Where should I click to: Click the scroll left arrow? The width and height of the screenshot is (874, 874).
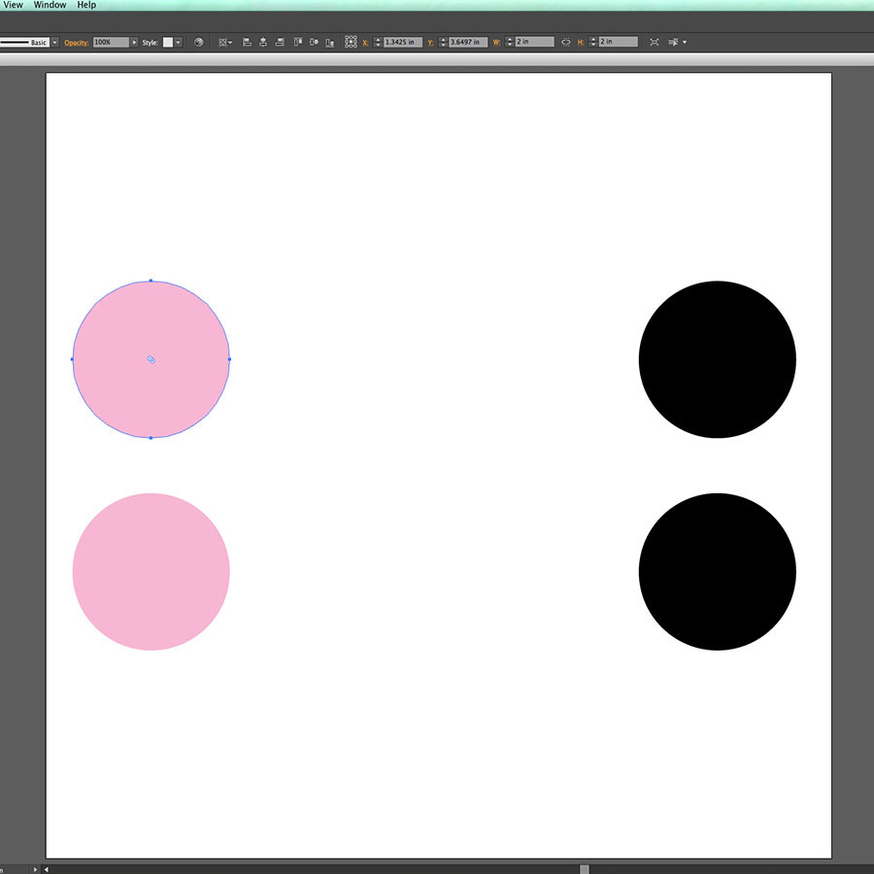pyautogui.click(x=47, y=869)
